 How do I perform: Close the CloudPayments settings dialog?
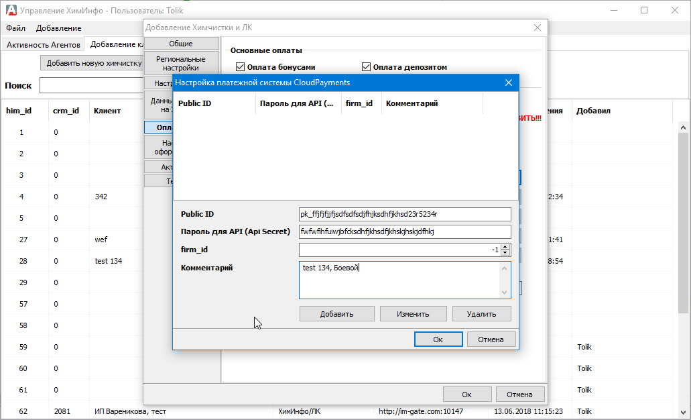(509, 83)
